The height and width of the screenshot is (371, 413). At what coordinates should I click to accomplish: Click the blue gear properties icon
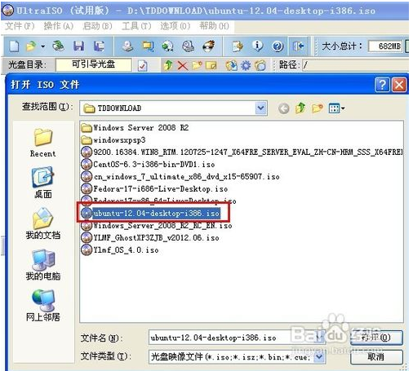[246, 65]
